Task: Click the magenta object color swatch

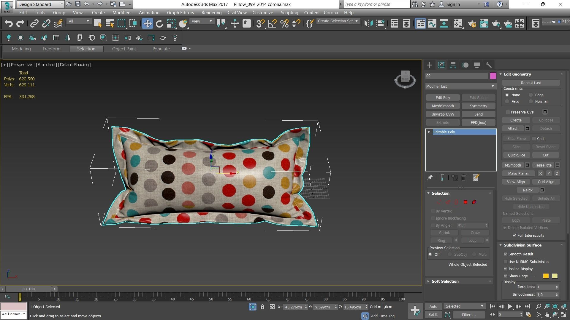Action: point(493,76)
